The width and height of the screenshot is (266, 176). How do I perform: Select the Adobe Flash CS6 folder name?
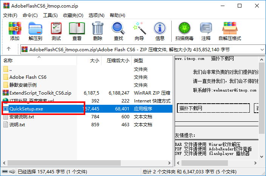pyautogui.click(x=28, y=77)
